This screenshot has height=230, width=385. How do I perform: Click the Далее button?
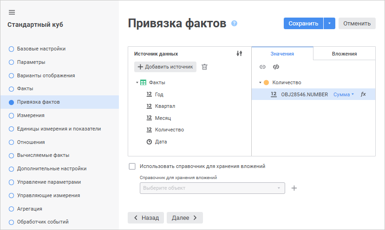(184, 218)
